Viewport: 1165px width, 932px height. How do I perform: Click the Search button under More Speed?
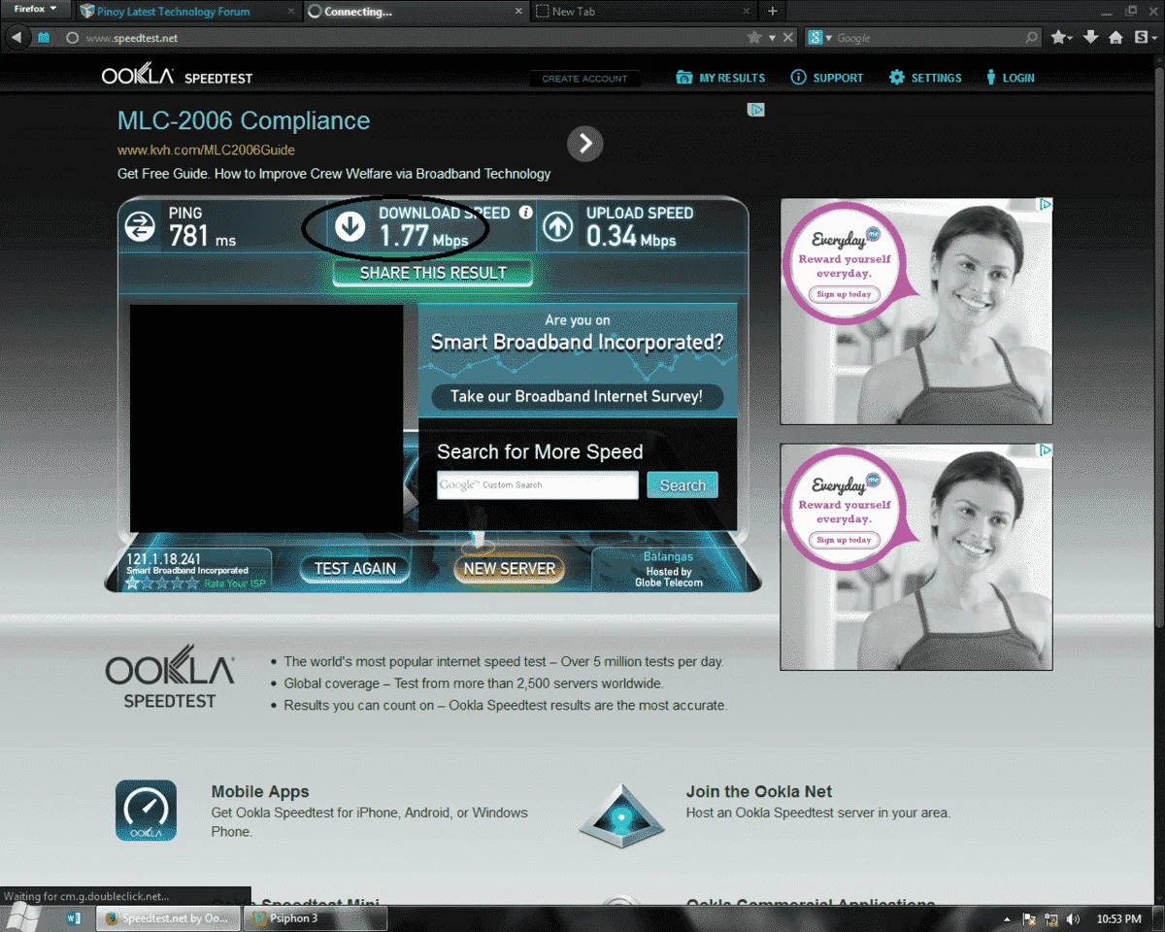[x=682, y=485]
